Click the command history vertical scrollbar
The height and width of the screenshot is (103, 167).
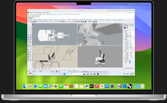point(134,17)
